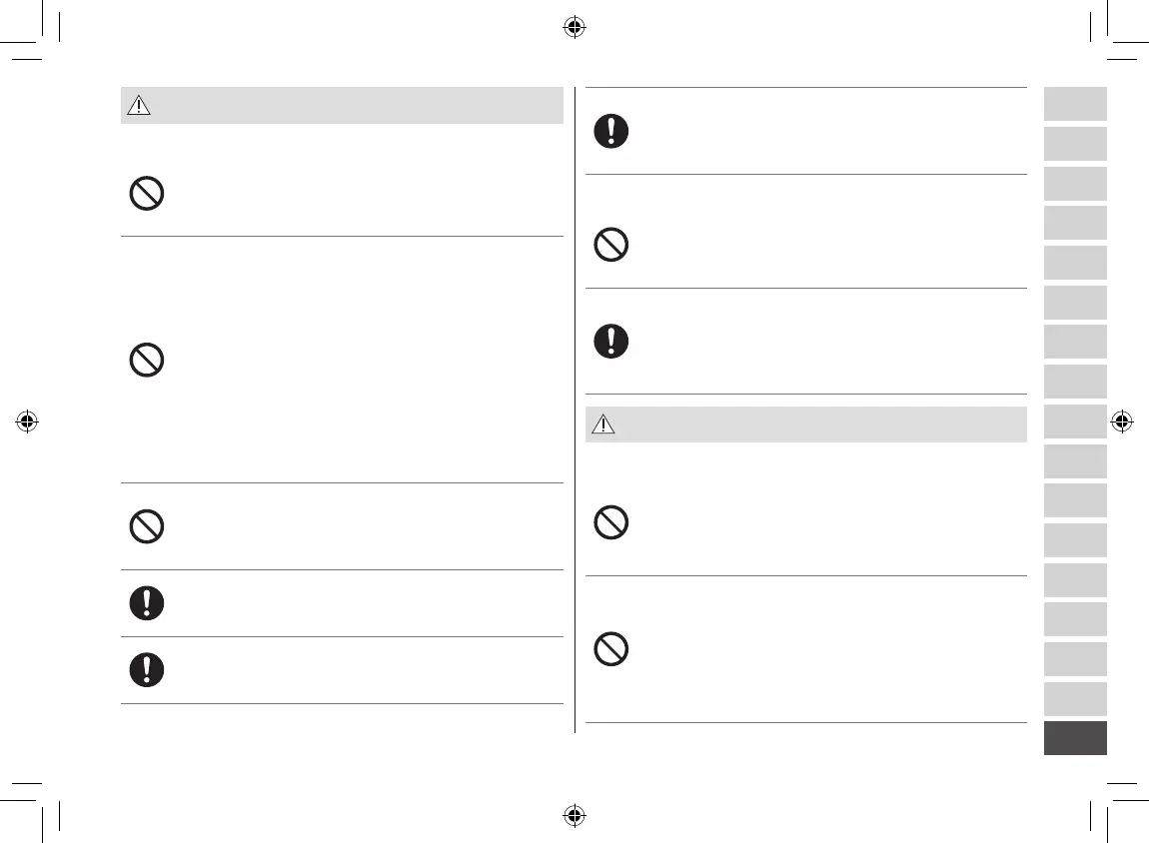Click the registration crosshair mark on the right edge
This screenshot has width=1149, height=843.
[1121, 421]
